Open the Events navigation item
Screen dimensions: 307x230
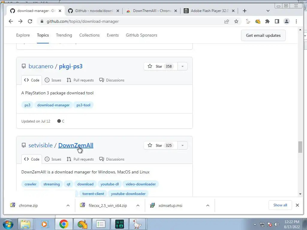pyautogui.click(x=113, y=35)
